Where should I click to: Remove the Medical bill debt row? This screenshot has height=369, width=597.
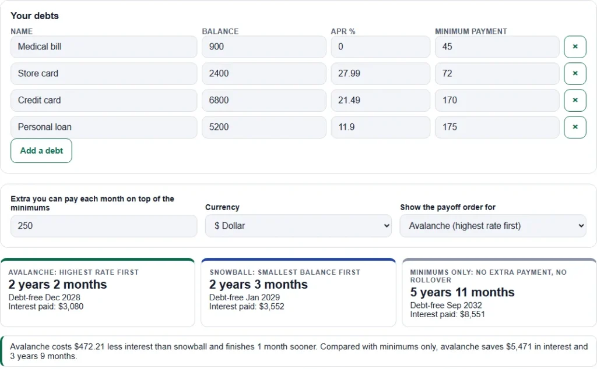coord(574,47)
